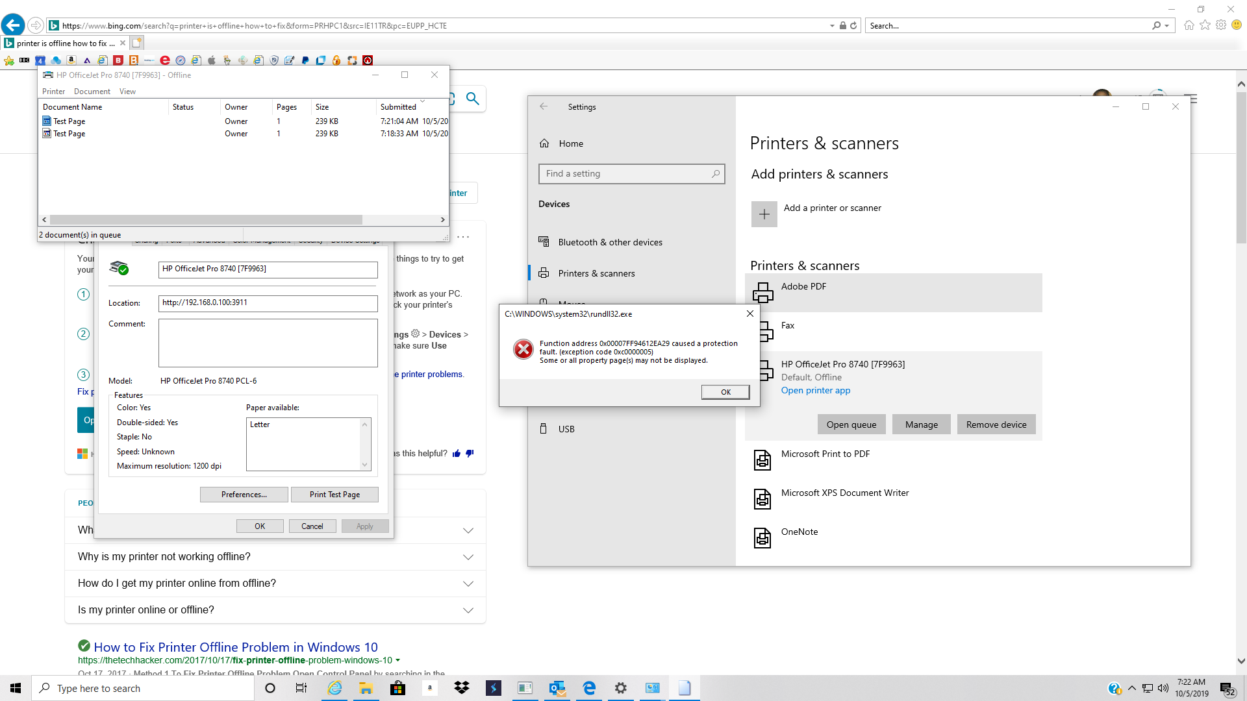Select the Microsoft XPS Document Writer printer
The height and width of the screenshot is (701, 1247).
894,499
